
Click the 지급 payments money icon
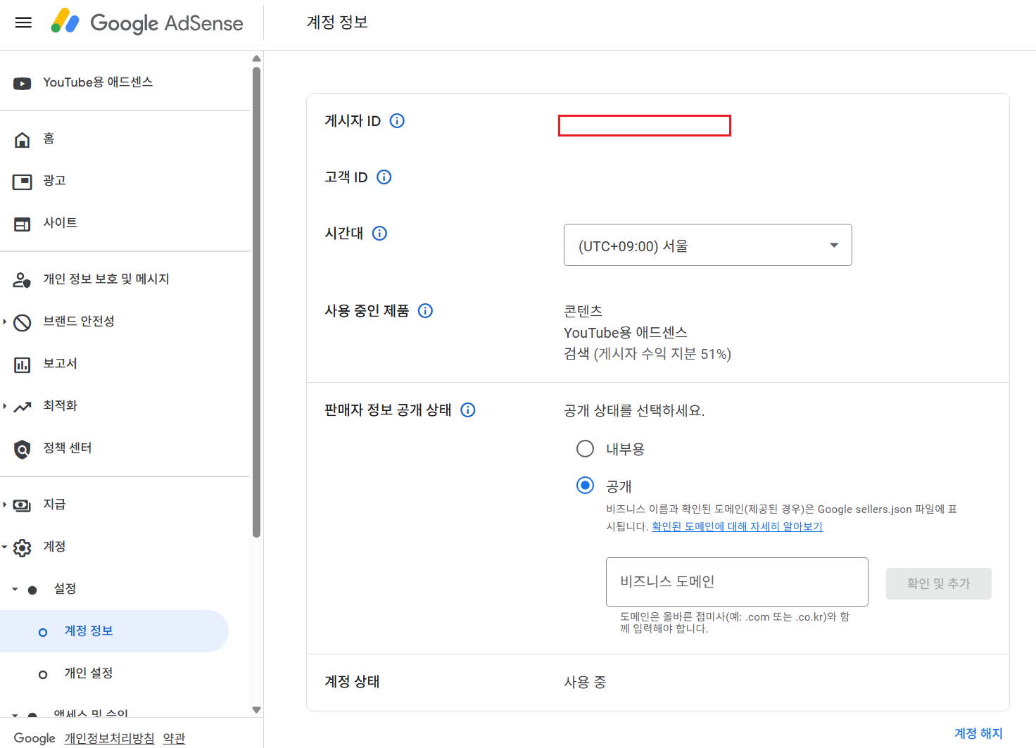pyautogui.click(x=22, y=505)
